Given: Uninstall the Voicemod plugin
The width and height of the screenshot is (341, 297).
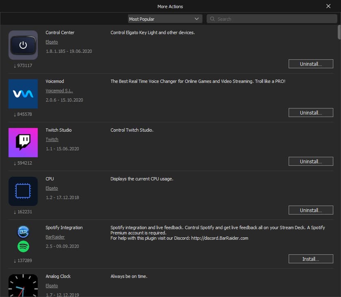Looking at the screenshot, I should [311, 113].
